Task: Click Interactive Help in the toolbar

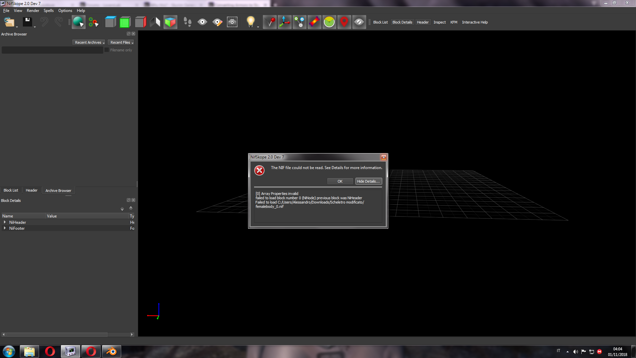Action: pyautogui.click(x=475, y=22)
